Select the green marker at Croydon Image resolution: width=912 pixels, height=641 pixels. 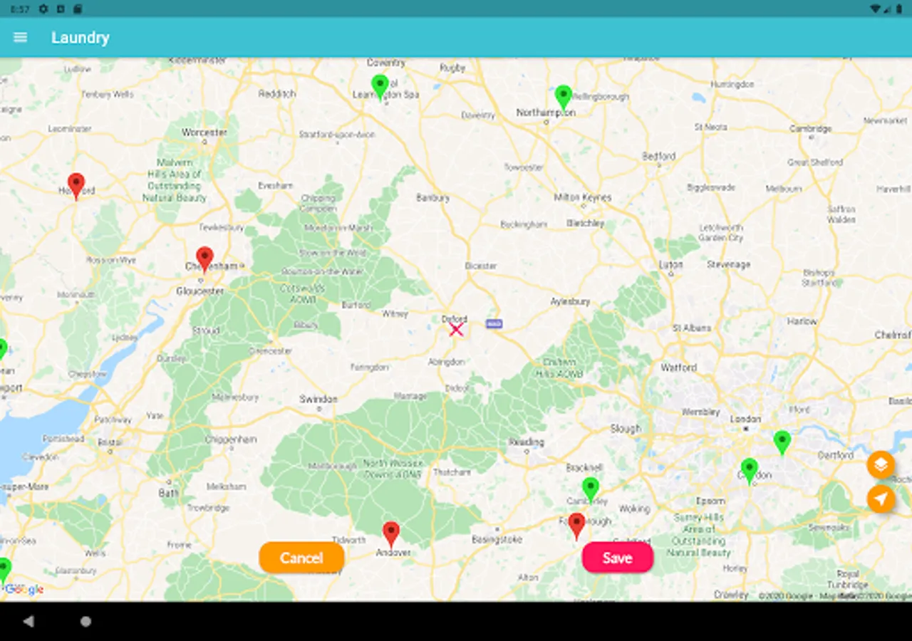tap(749, 471)
